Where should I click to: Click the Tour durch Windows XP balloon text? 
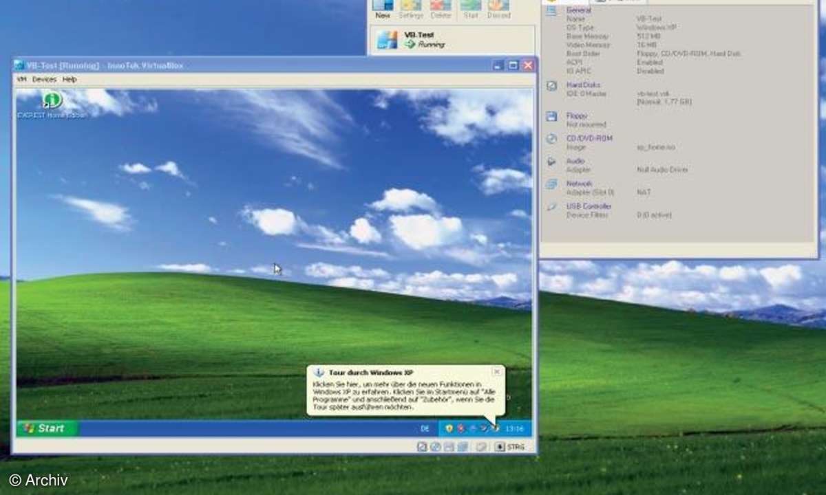coord(405,395)
